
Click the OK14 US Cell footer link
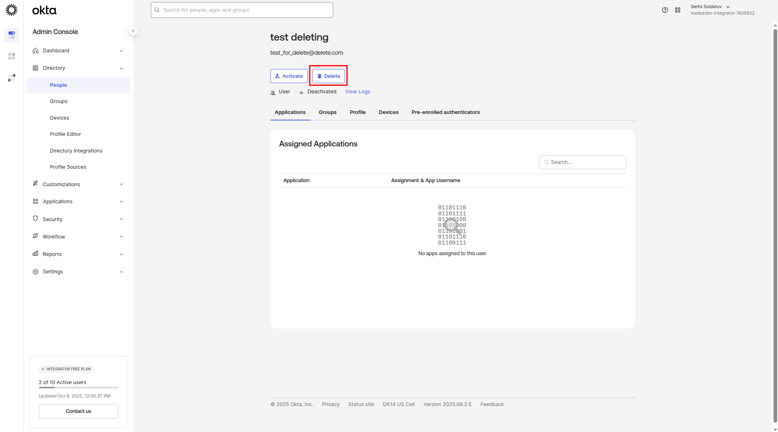pos(399,404)
